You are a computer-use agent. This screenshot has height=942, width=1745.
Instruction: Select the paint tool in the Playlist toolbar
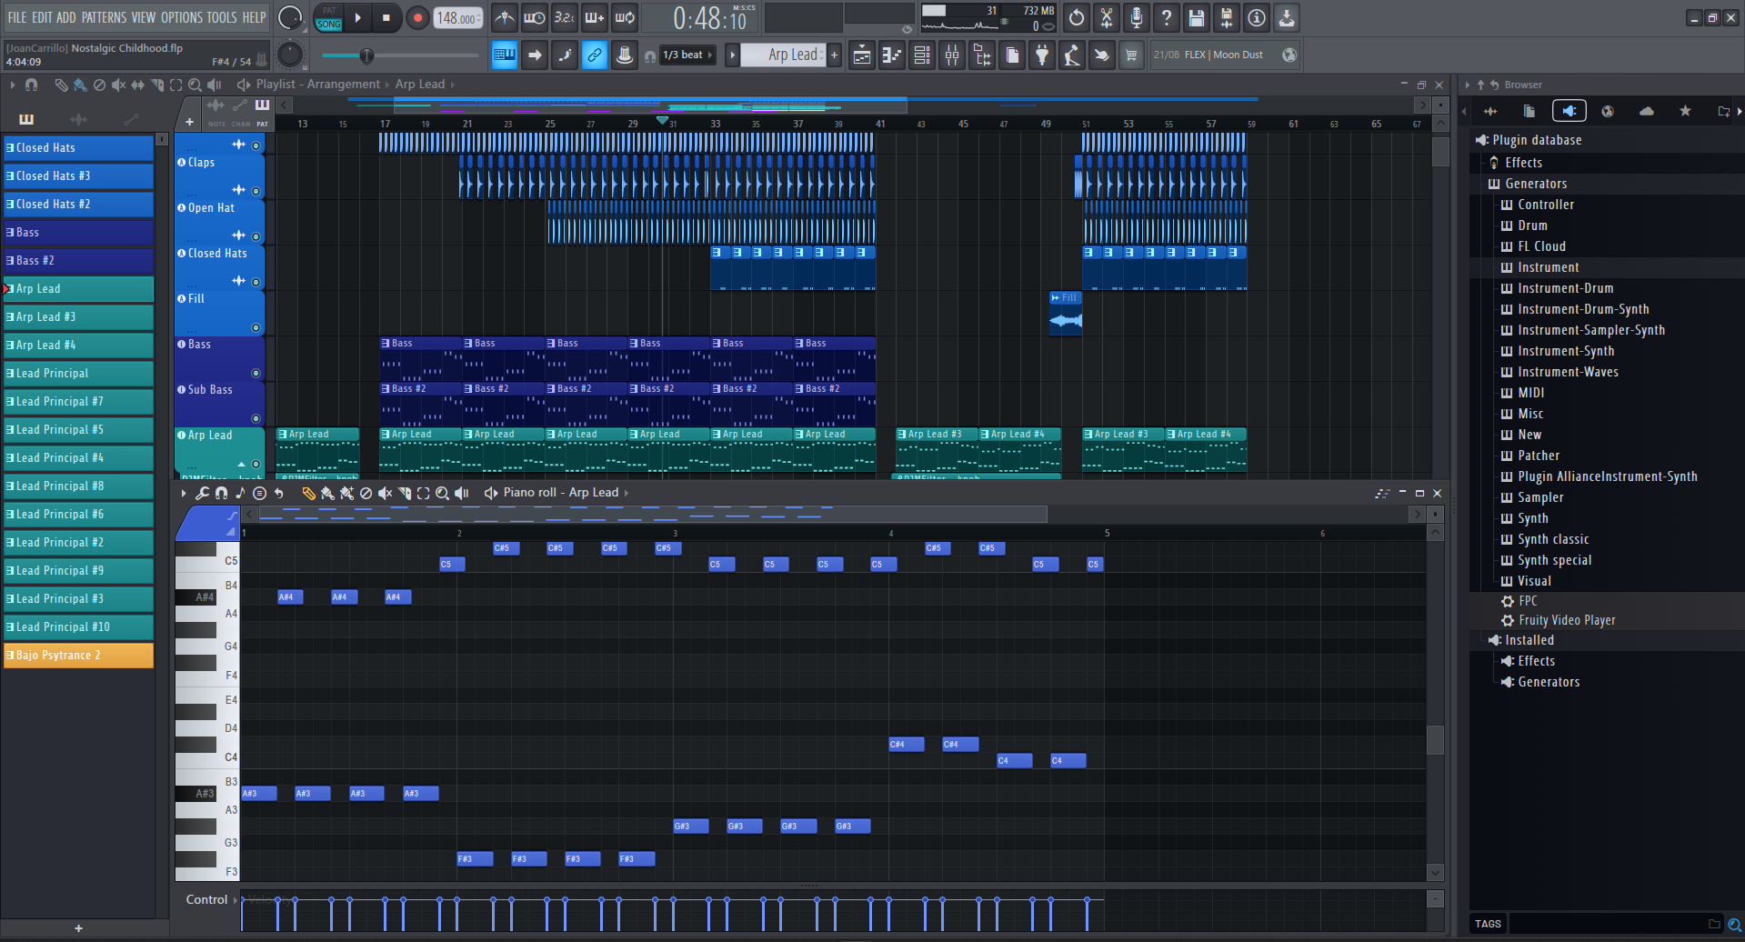click(x=80, y=85)
